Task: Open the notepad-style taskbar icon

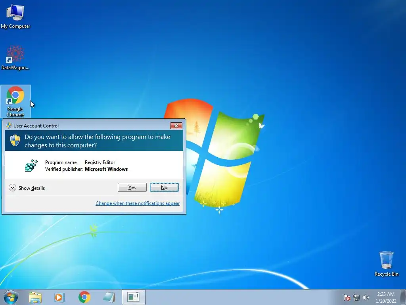Action: point(109,297)
